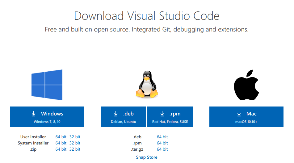Get the System Installer 32 bit
The image size is (294, 163).
(x=75, y=143)
